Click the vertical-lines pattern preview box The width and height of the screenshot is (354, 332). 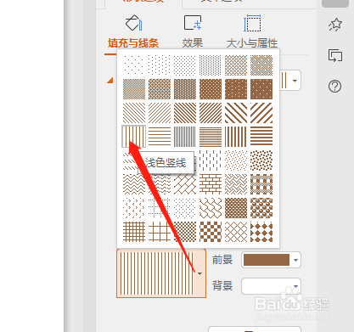(157, 273)
